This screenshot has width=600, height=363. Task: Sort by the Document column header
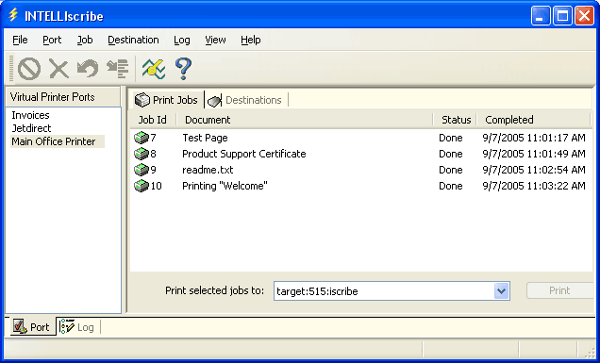point(304,120)
